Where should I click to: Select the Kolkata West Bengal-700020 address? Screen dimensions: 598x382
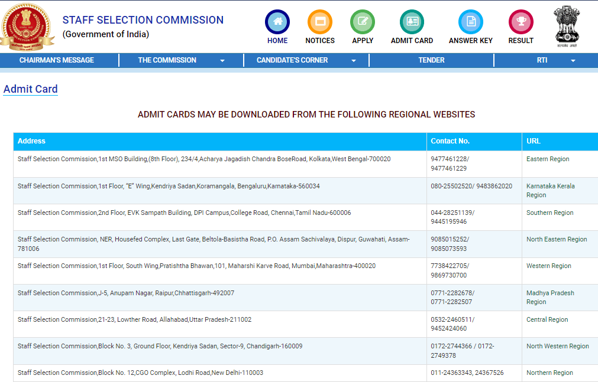pyautogui.click(x=204, y=159)
